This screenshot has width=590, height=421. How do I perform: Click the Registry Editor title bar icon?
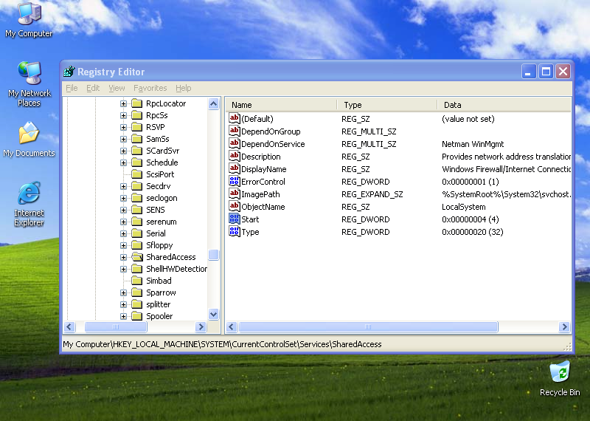[69, 71]
